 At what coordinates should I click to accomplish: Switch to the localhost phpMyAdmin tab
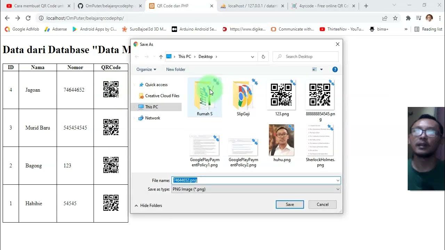coord(252,6)
